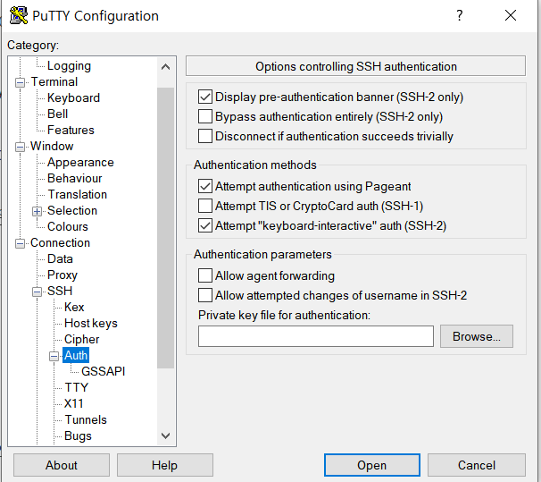This screenshot has height=482, width=541.
Task: Open the Colours category
Action: click(x=68, y=226)
